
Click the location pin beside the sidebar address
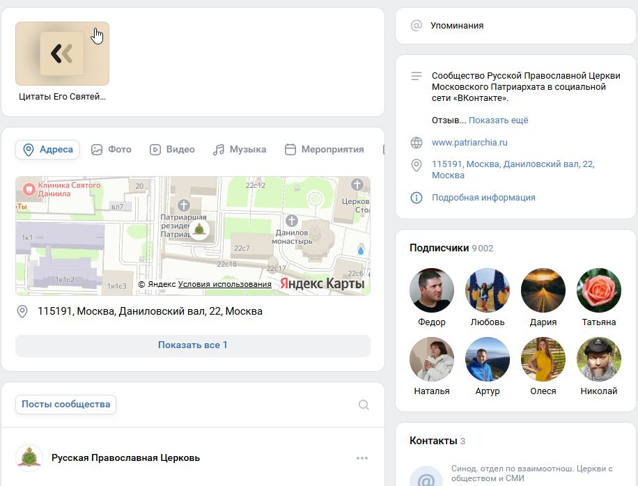click(x=416, y=164)
